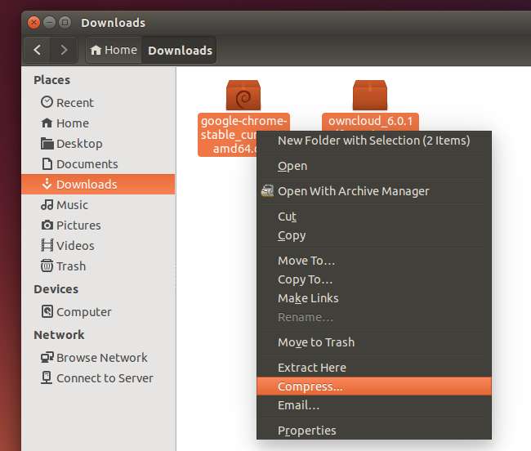
Task: Select the google-chrome-stable deb package file
Action: [x=243, y=96]
